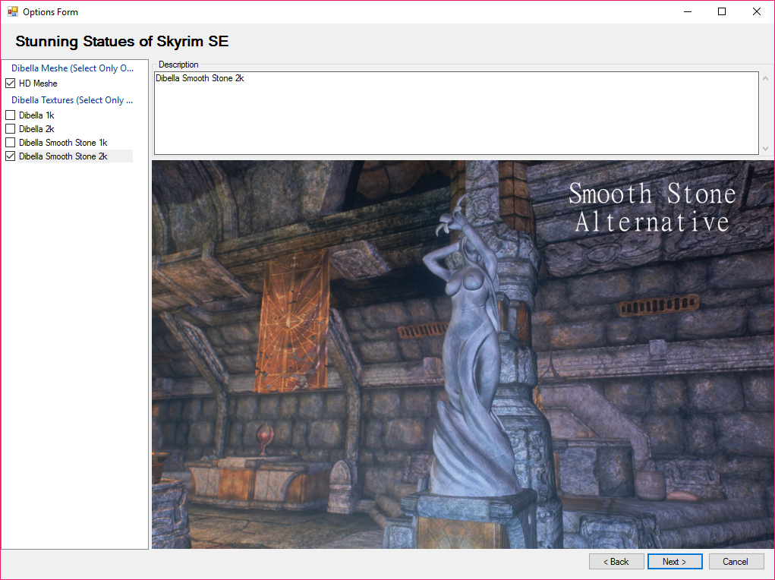
Task: Maximize the Options Form window
Action: point(722,11)
